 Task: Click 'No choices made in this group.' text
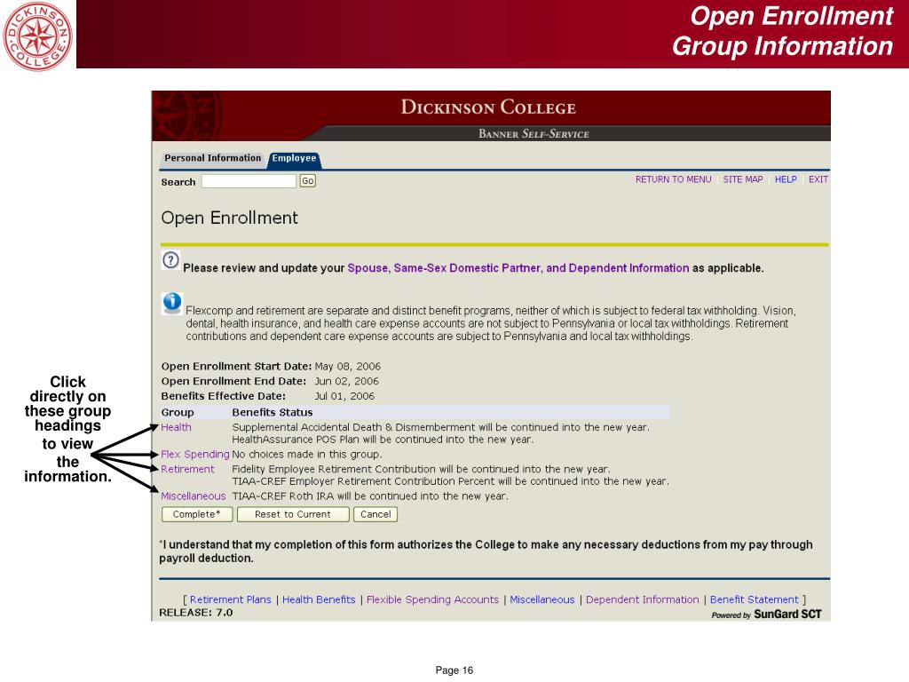306,455
